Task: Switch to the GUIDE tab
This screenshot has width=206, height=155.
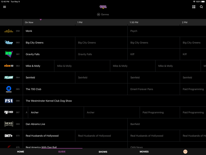Action: pos(62,152)
